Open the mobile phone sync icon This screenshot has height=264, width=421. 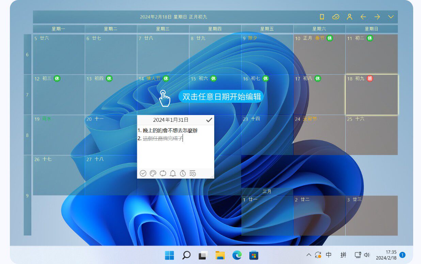click(x=322, y=17)
